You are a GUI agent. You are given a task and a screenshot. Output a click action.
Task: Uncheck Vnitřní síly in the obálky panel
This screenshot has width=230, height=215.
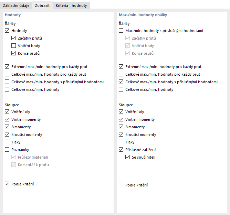121,112
